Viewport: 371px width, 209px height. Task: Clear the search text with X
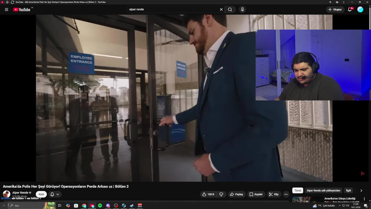(x=221, y=10)
